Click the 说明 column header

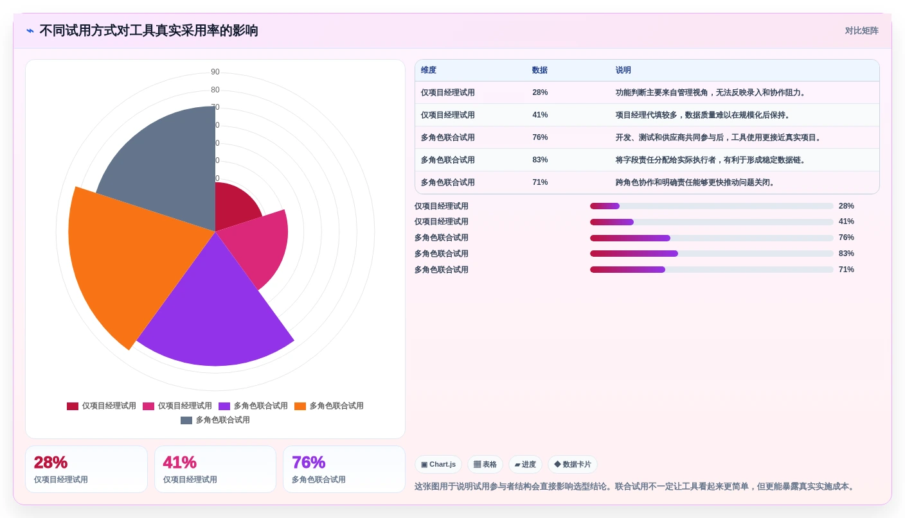(x=623, y=71)
